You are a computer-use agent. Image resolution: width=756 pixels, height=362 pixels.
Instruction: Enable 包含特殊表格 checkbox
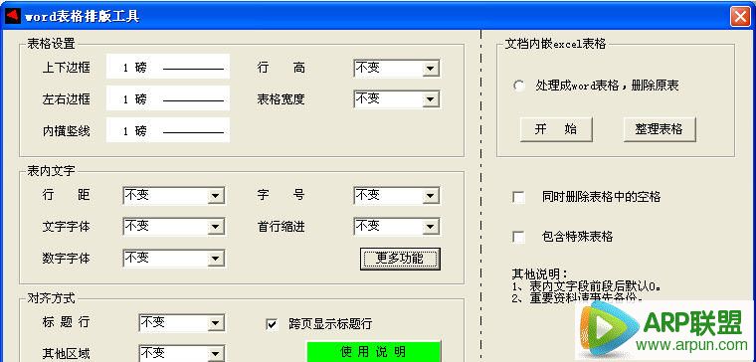click(519, 237)
